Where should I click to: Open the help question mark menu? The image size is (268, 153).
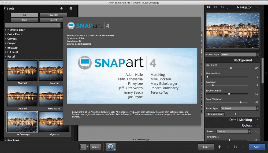(x=111, y=147)
